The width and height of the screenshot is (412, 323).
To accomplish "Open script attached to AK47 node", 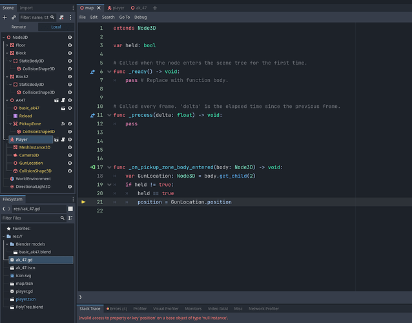I will pos(63,100).
